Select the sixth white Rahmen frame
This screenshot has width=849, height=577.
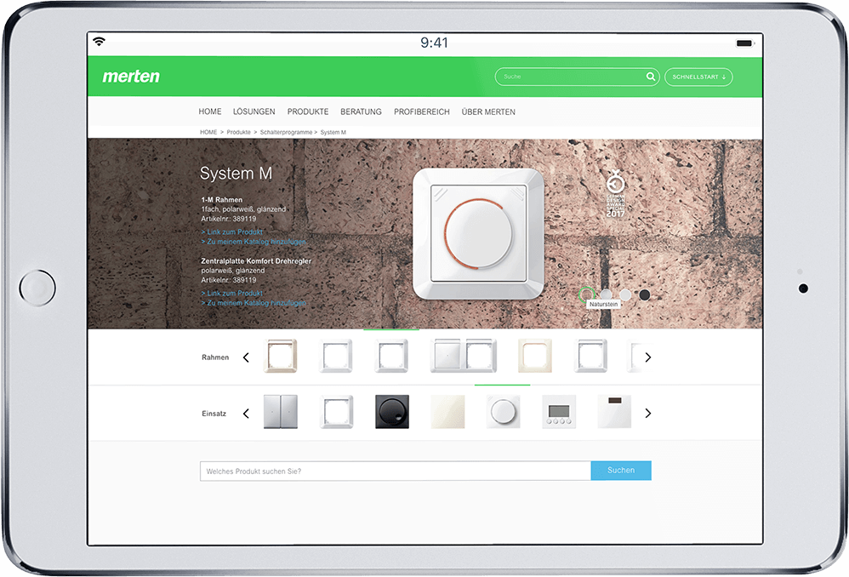590,356
